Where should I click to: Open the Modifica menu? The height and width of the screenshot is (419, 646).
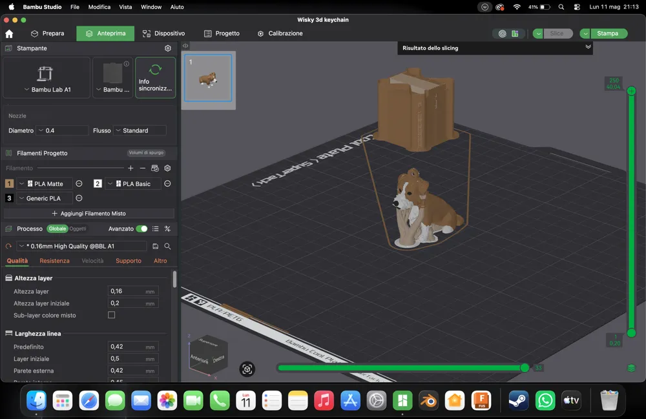(99, 7)
